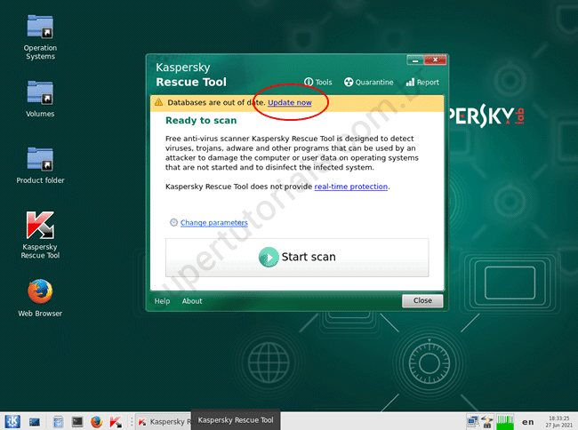578x430 pixels.
Task: Switch keyboard layout via 'en' indicator
Action: (527, 421)
